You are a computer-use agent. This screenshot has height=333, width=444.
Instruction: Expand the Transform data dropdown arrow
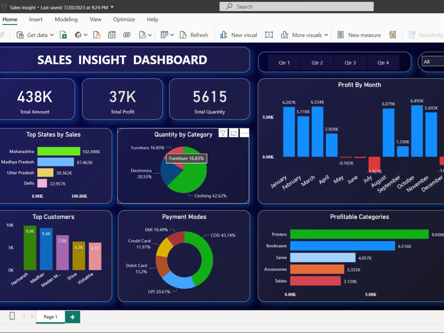click(x=172, y=35)
